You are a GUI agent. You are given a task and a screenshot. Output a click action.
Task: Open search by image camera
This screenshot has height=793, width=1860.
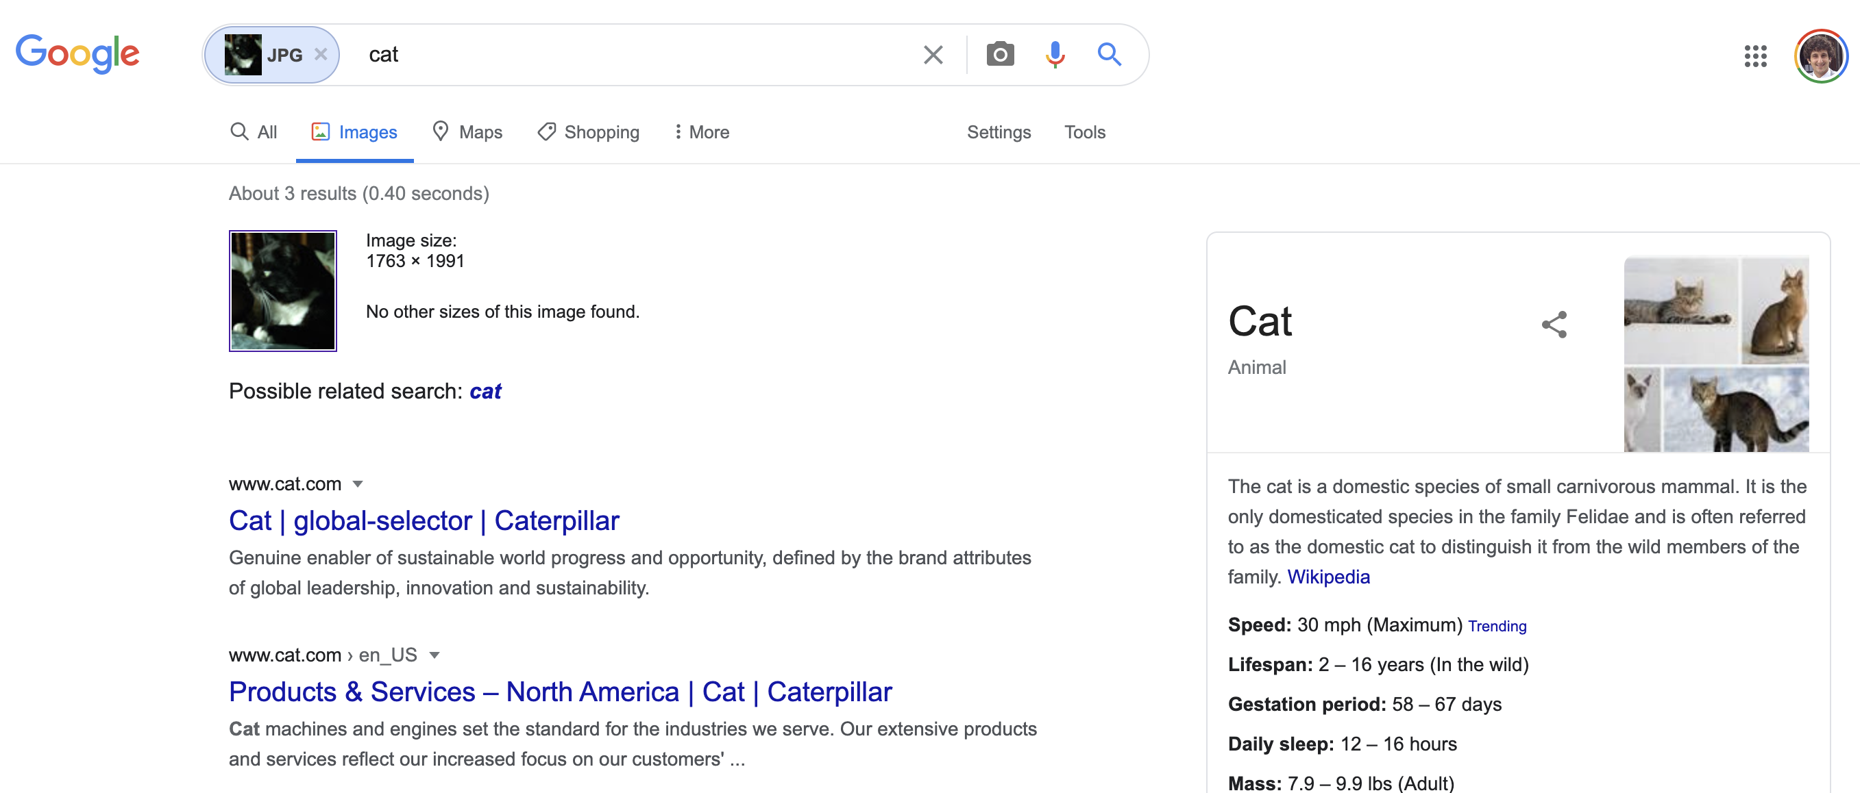pyautogui.click(x=999, y=55)
